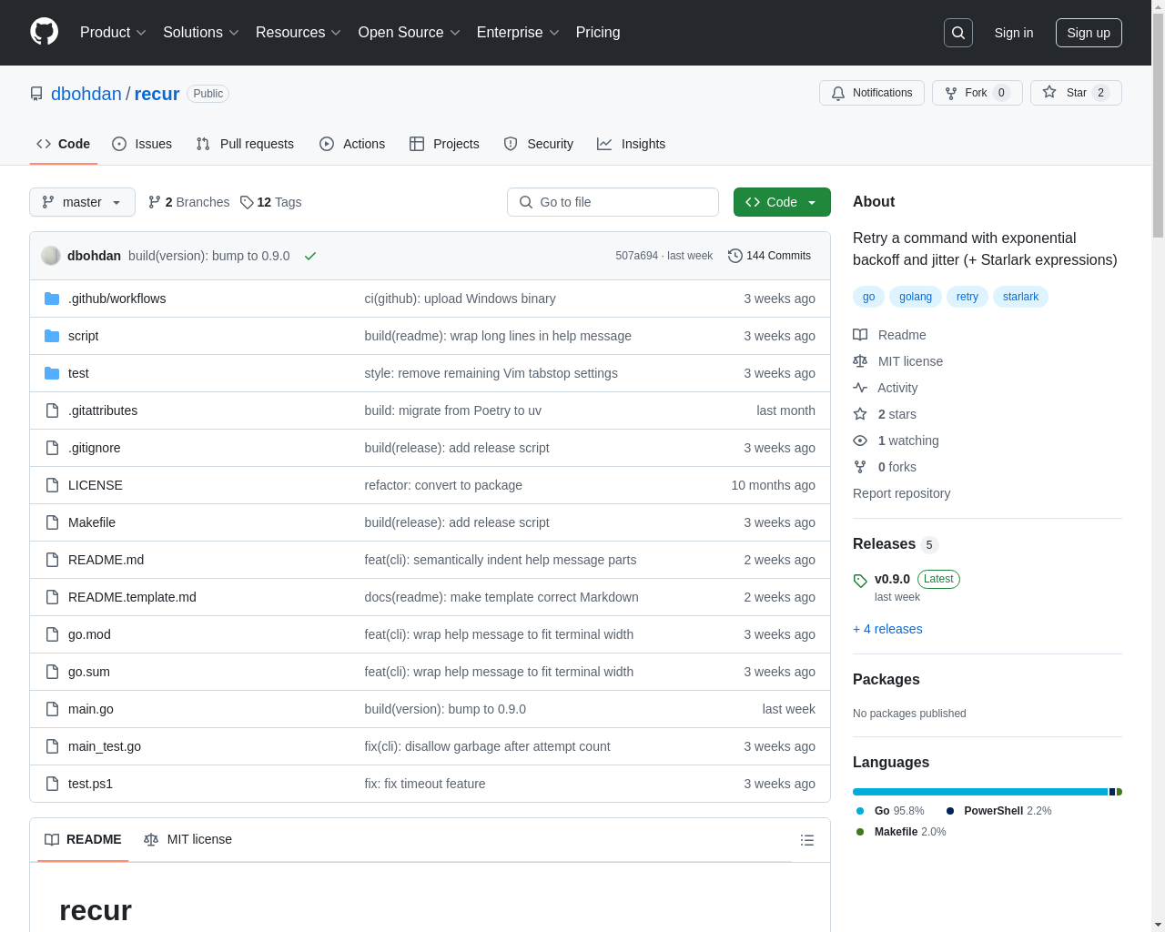Expand the green Code dropdown button

point(782,202)
